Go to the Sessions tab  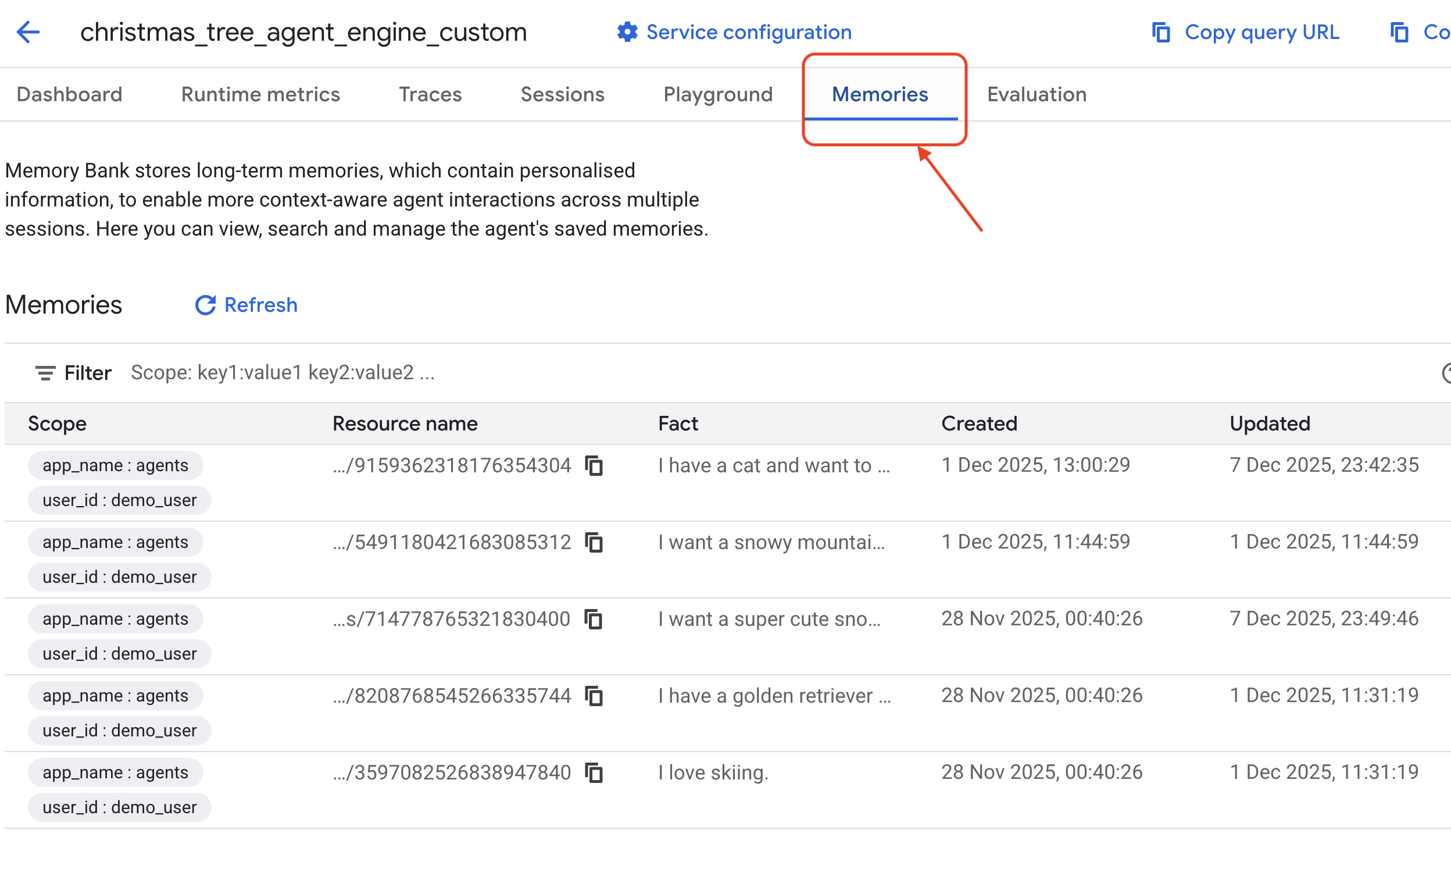(x=562, y=94)
